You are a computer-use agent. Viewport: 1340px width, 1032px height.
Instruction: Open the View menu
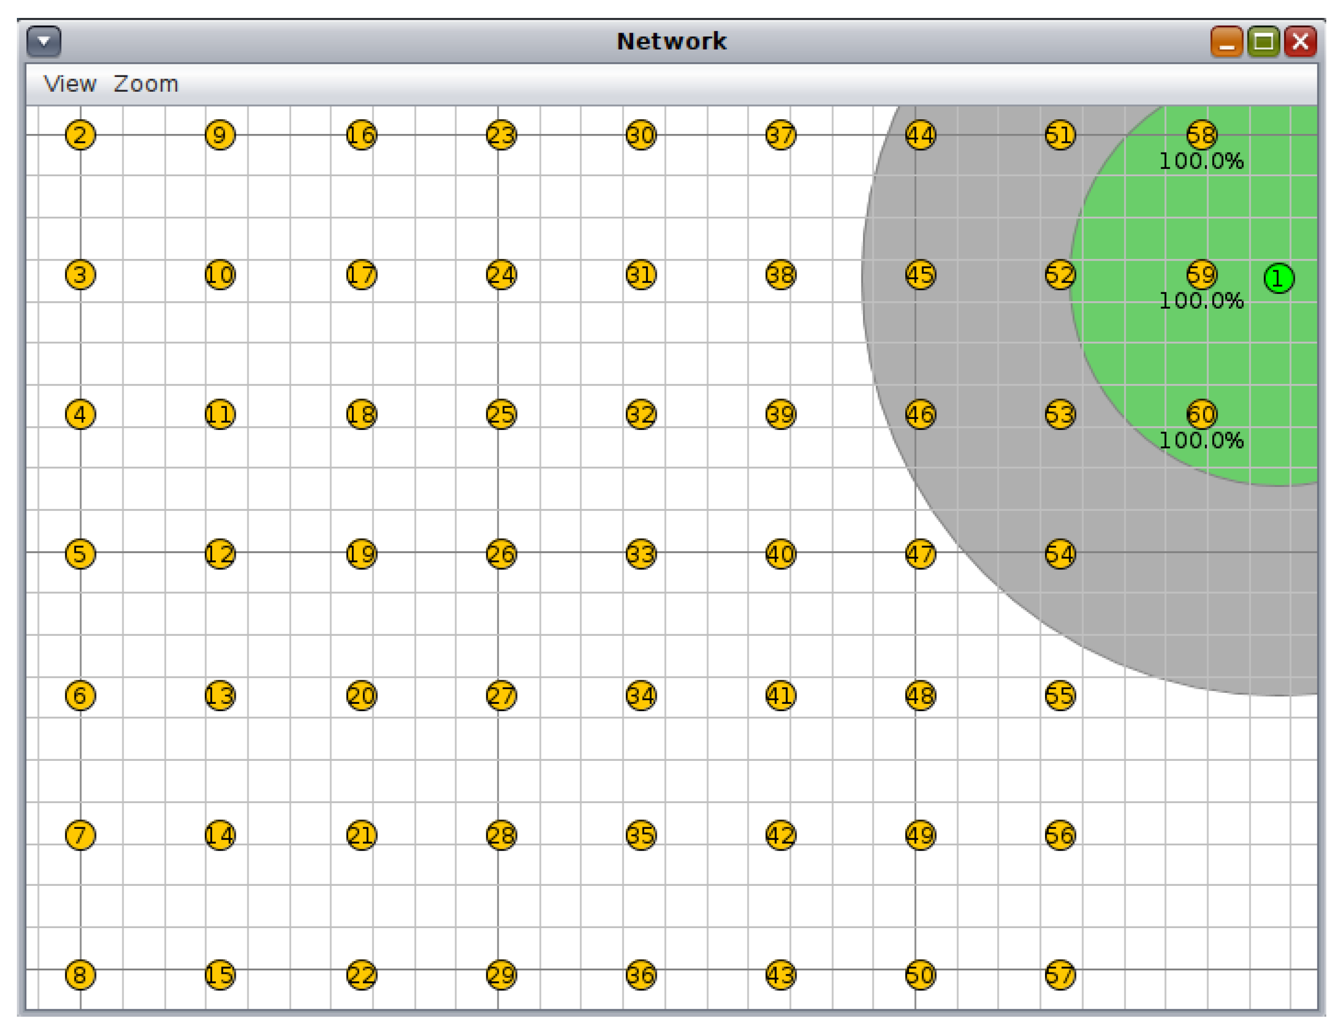pos(69,83)
